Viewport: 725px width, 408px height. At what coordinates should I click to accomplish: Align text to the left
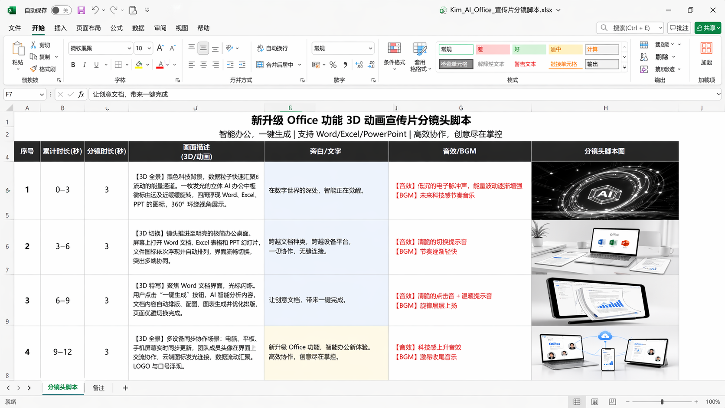click(x=191, y=65)
